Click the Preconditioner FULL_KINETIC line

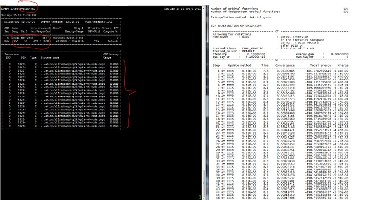click(x=238, y=48)
